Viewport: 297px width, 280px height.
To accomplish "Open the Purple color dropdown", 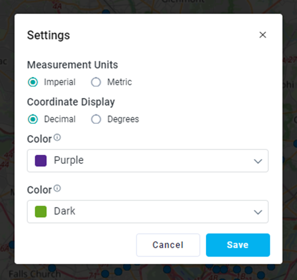I will pyautogui.click(x=147, y=161).
